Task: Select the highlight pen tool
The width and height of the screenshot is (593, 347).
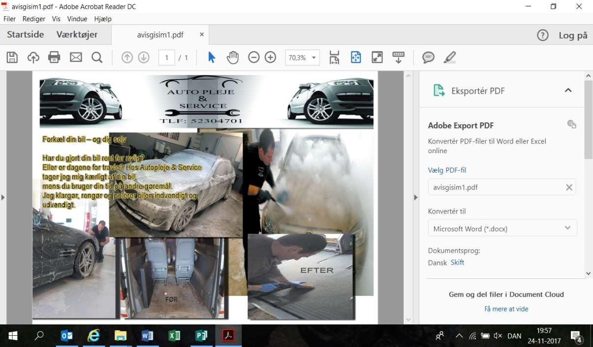Action: click(x=449, y=57)
